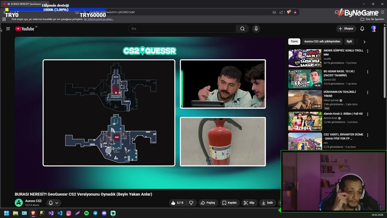Open the YouTube hamburger guide menu
The width and height of the screenshot is (387, 218).
tap(8, 29)
